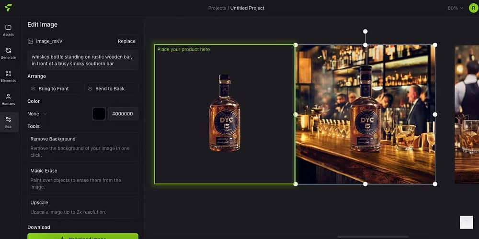Open the Humans panel

point(8,99)
